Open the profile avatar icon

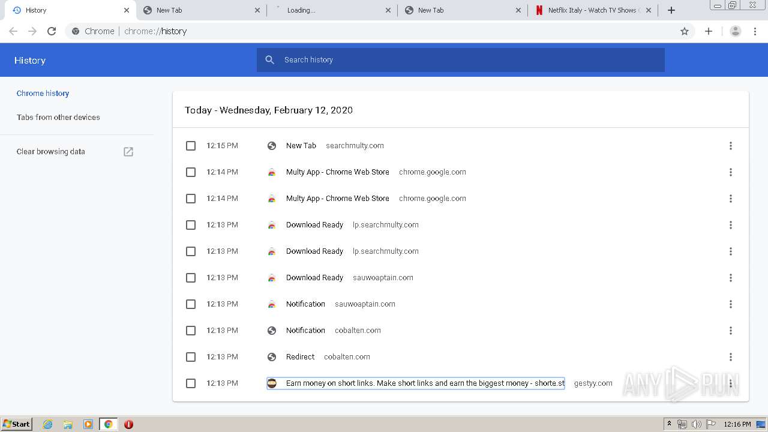pyautogui.click(x=735, y=31)
